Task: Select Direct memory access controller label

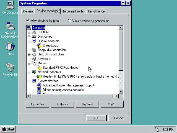Action: click(x=64, y=90)
